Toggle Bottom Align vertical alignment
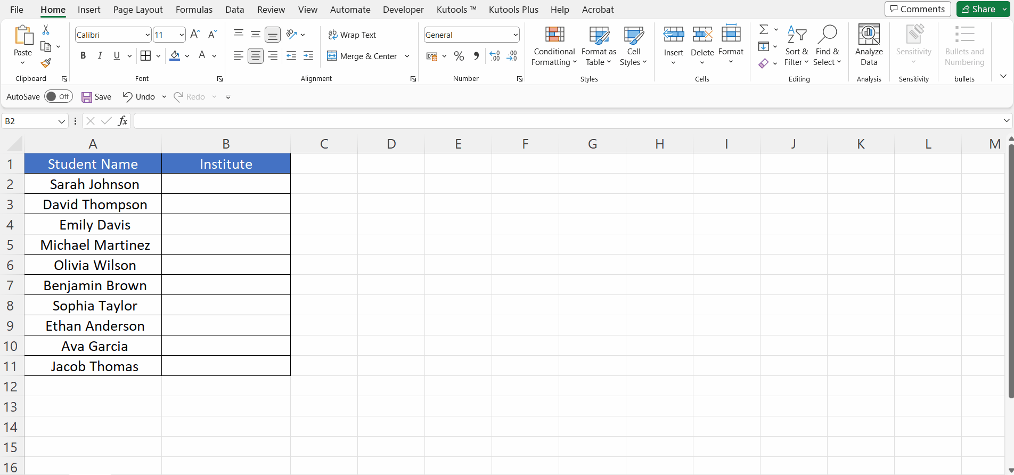The image size is (1014, 475). coord(273,35)
